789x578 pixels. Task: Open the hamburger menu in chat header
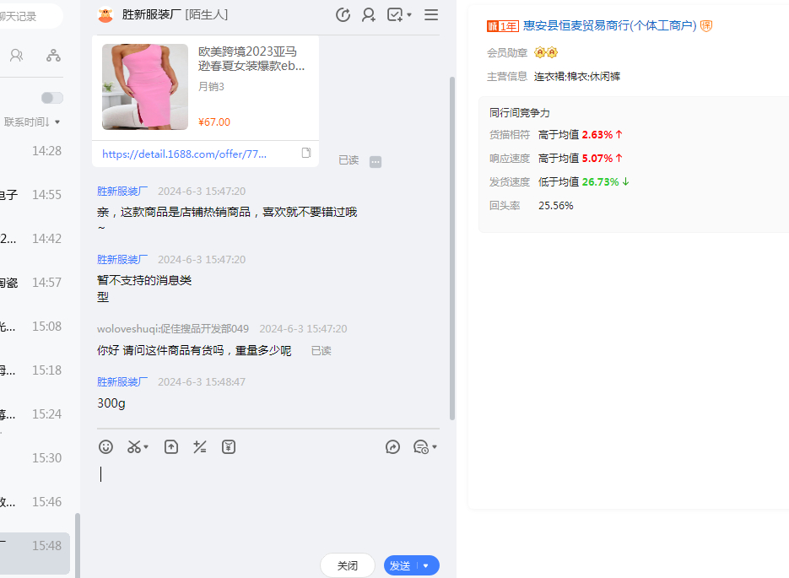click(431, 14)
